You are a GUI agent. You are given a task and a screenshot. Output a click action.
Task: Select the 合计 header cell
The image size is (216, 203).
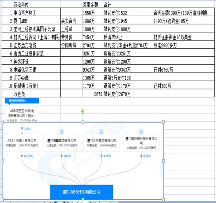pos(128,5)
